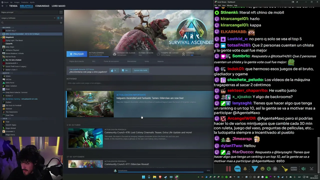Viewport: 320px width, 180px height.
Task: Click the Steam back navigation arrow
Action: click(2, 6)
